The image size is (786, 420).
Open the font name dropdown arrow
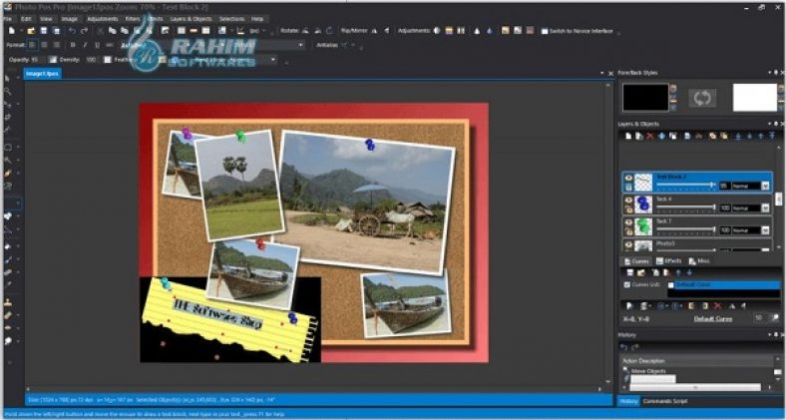(x=301, y=45)
